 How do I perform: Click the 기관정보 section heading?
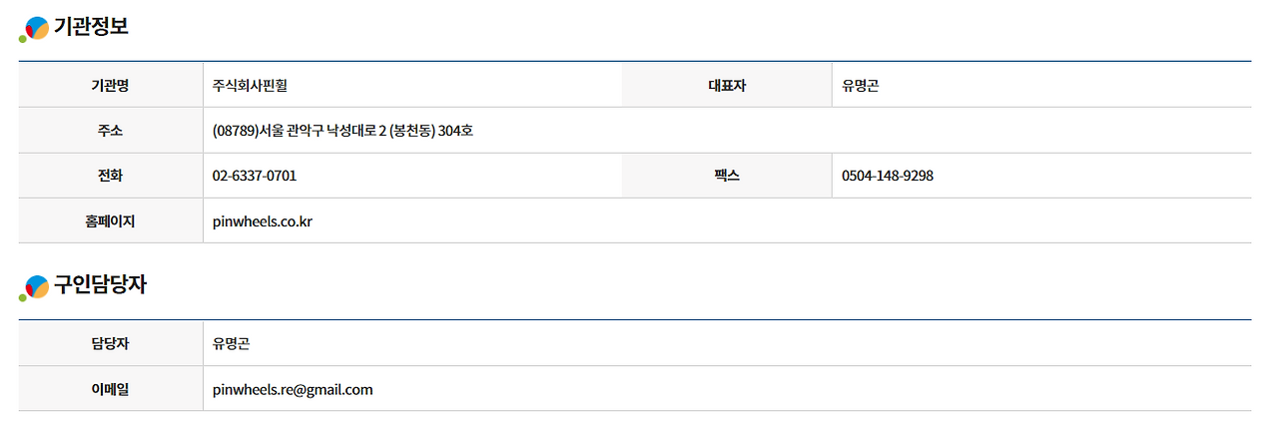(91, 27)
